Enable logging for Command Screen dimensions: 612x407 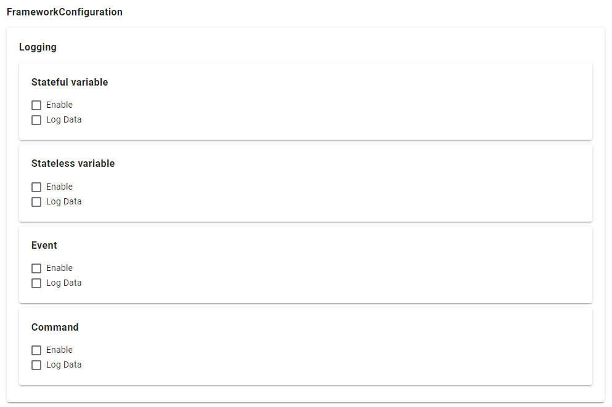point(36,350)
